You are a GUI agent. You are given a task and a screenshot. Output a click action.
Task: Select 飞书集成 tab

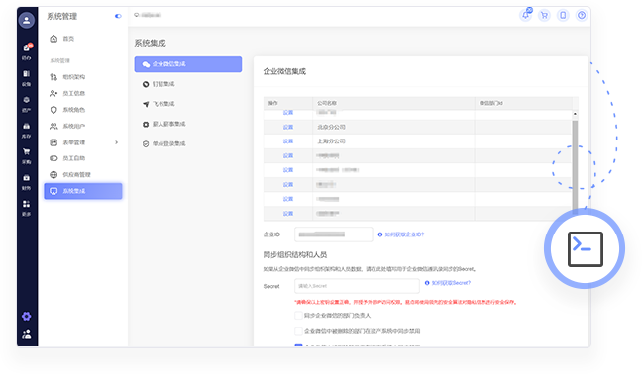coord(159,104)
